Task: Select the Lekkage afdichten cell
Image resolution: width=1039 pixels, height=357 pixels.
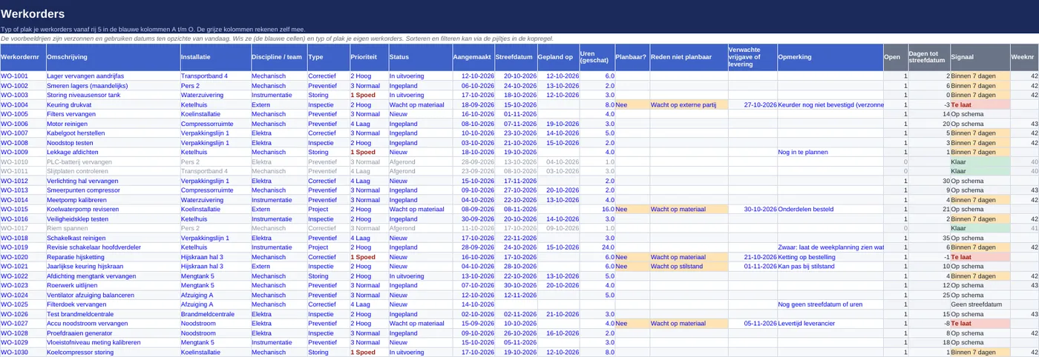Action: click(112, 152)
